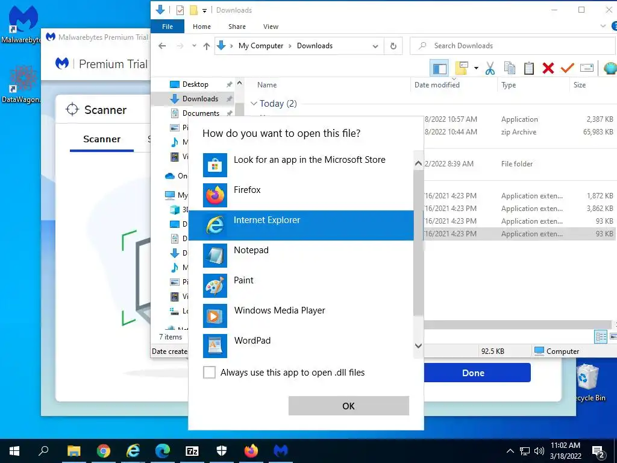Click the Paste clipboard icon

529,68
